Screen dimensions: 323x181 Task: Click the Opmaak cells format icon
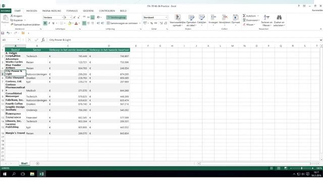point(236,18)
